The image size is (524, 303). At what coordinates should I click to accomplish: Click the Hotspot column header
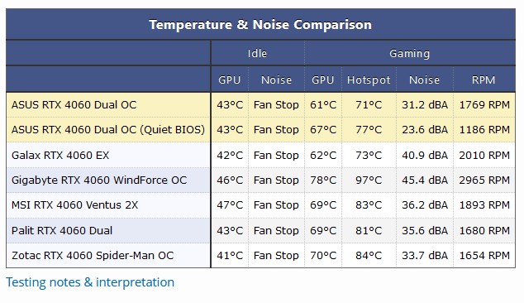coord(369,80)
